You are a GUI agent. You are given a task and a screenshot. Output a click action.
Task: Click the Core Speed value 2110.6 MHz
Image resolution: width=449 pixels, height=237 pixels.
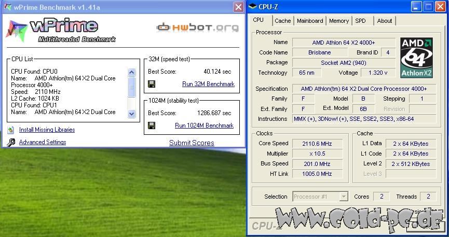point(317,144)
